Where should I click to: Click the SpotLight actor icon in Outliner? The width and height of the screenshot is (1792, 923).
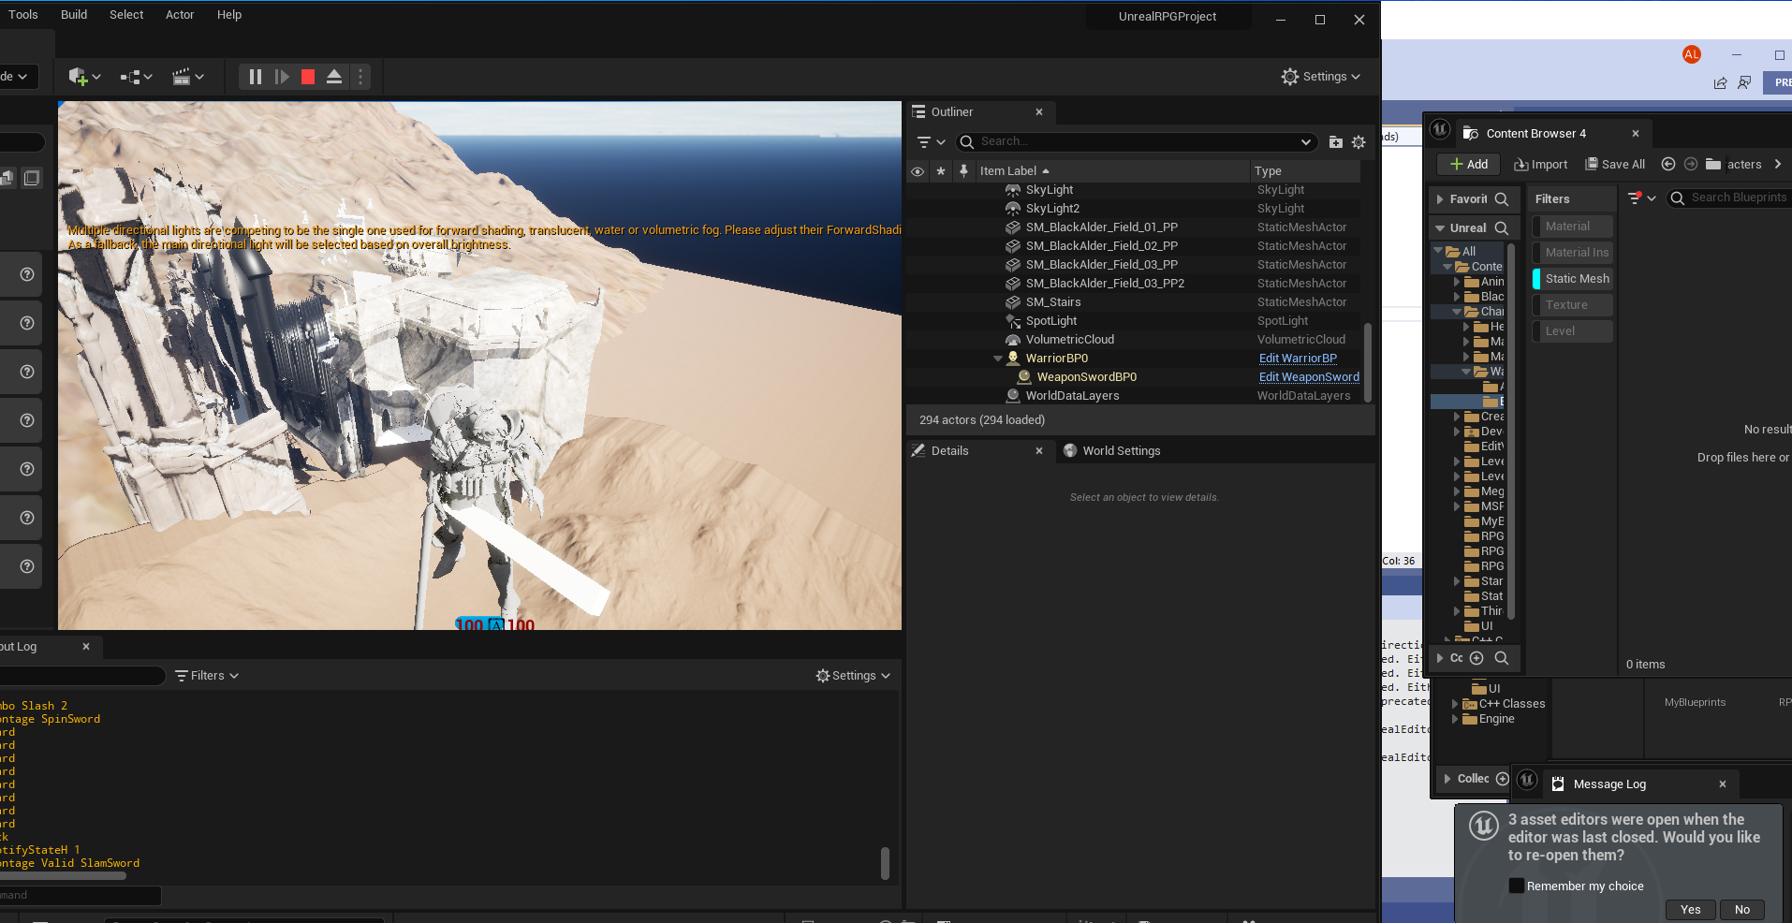tap(1013, 321)
